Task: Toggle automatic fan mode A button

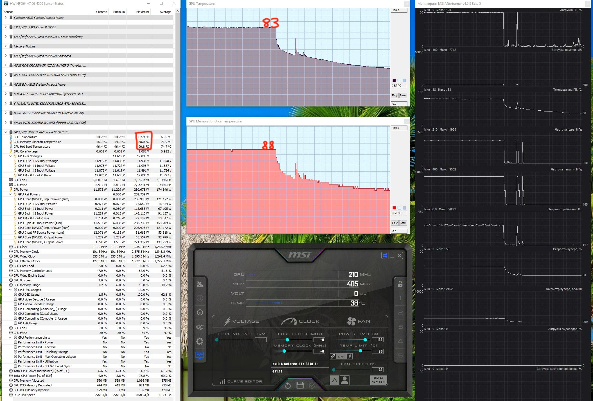Action: click(334, 381)
